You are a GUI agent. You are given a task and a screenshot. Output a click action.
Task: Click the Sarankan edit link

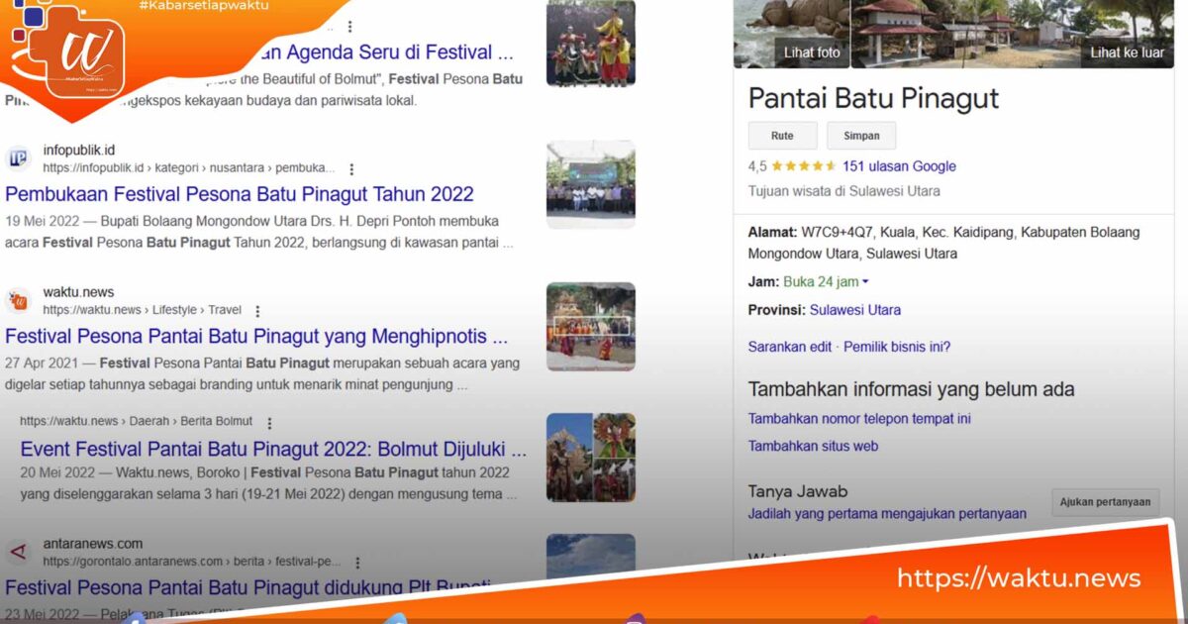pyautogui.click(x=789, y=347)
